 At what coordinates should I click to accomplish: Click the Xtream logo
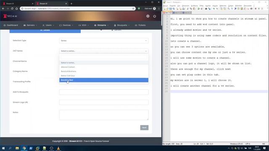click(x=10, y=16)
